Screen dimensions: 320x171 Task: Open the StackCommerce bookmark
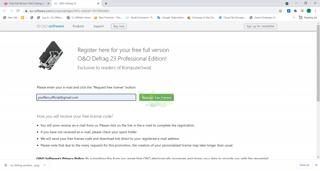click(140, 18)
